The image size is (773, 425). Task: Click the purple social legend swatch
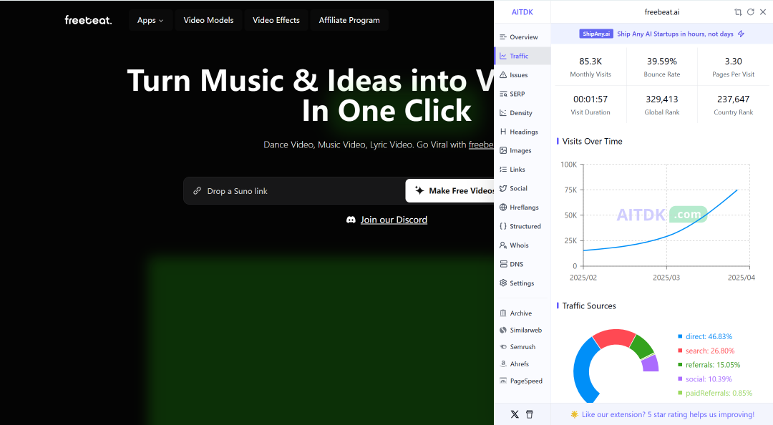point(681,379)
